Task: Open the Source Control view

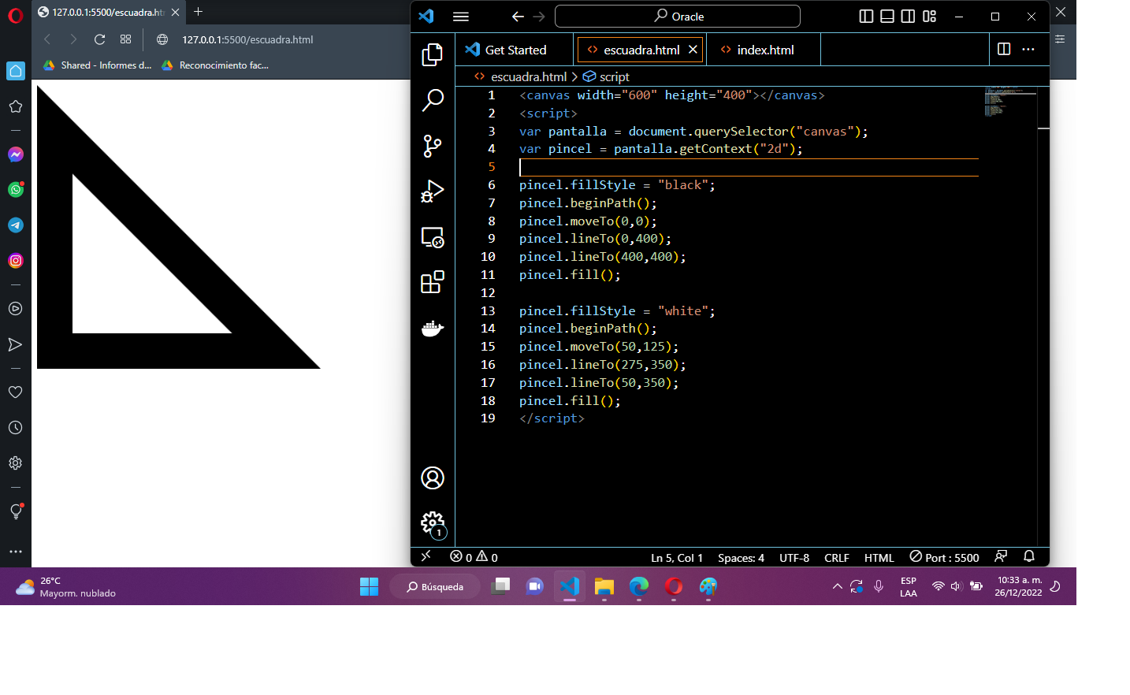Action: pyautogui.click(x=433, y=146)
